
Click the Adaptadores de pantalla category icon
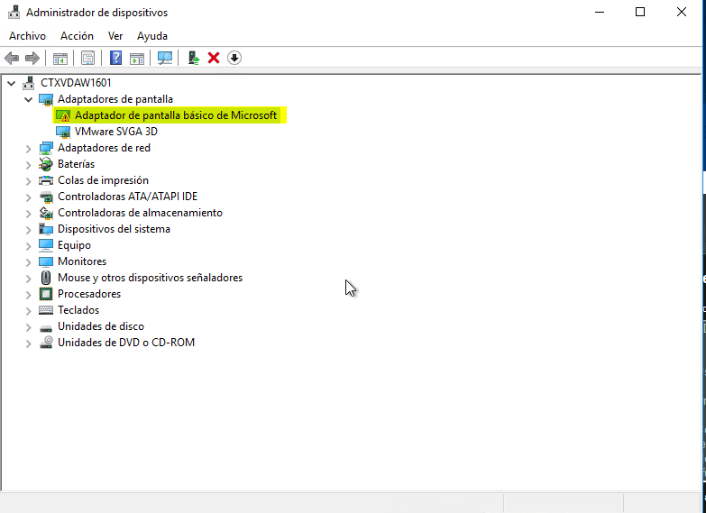pos(46,99)
